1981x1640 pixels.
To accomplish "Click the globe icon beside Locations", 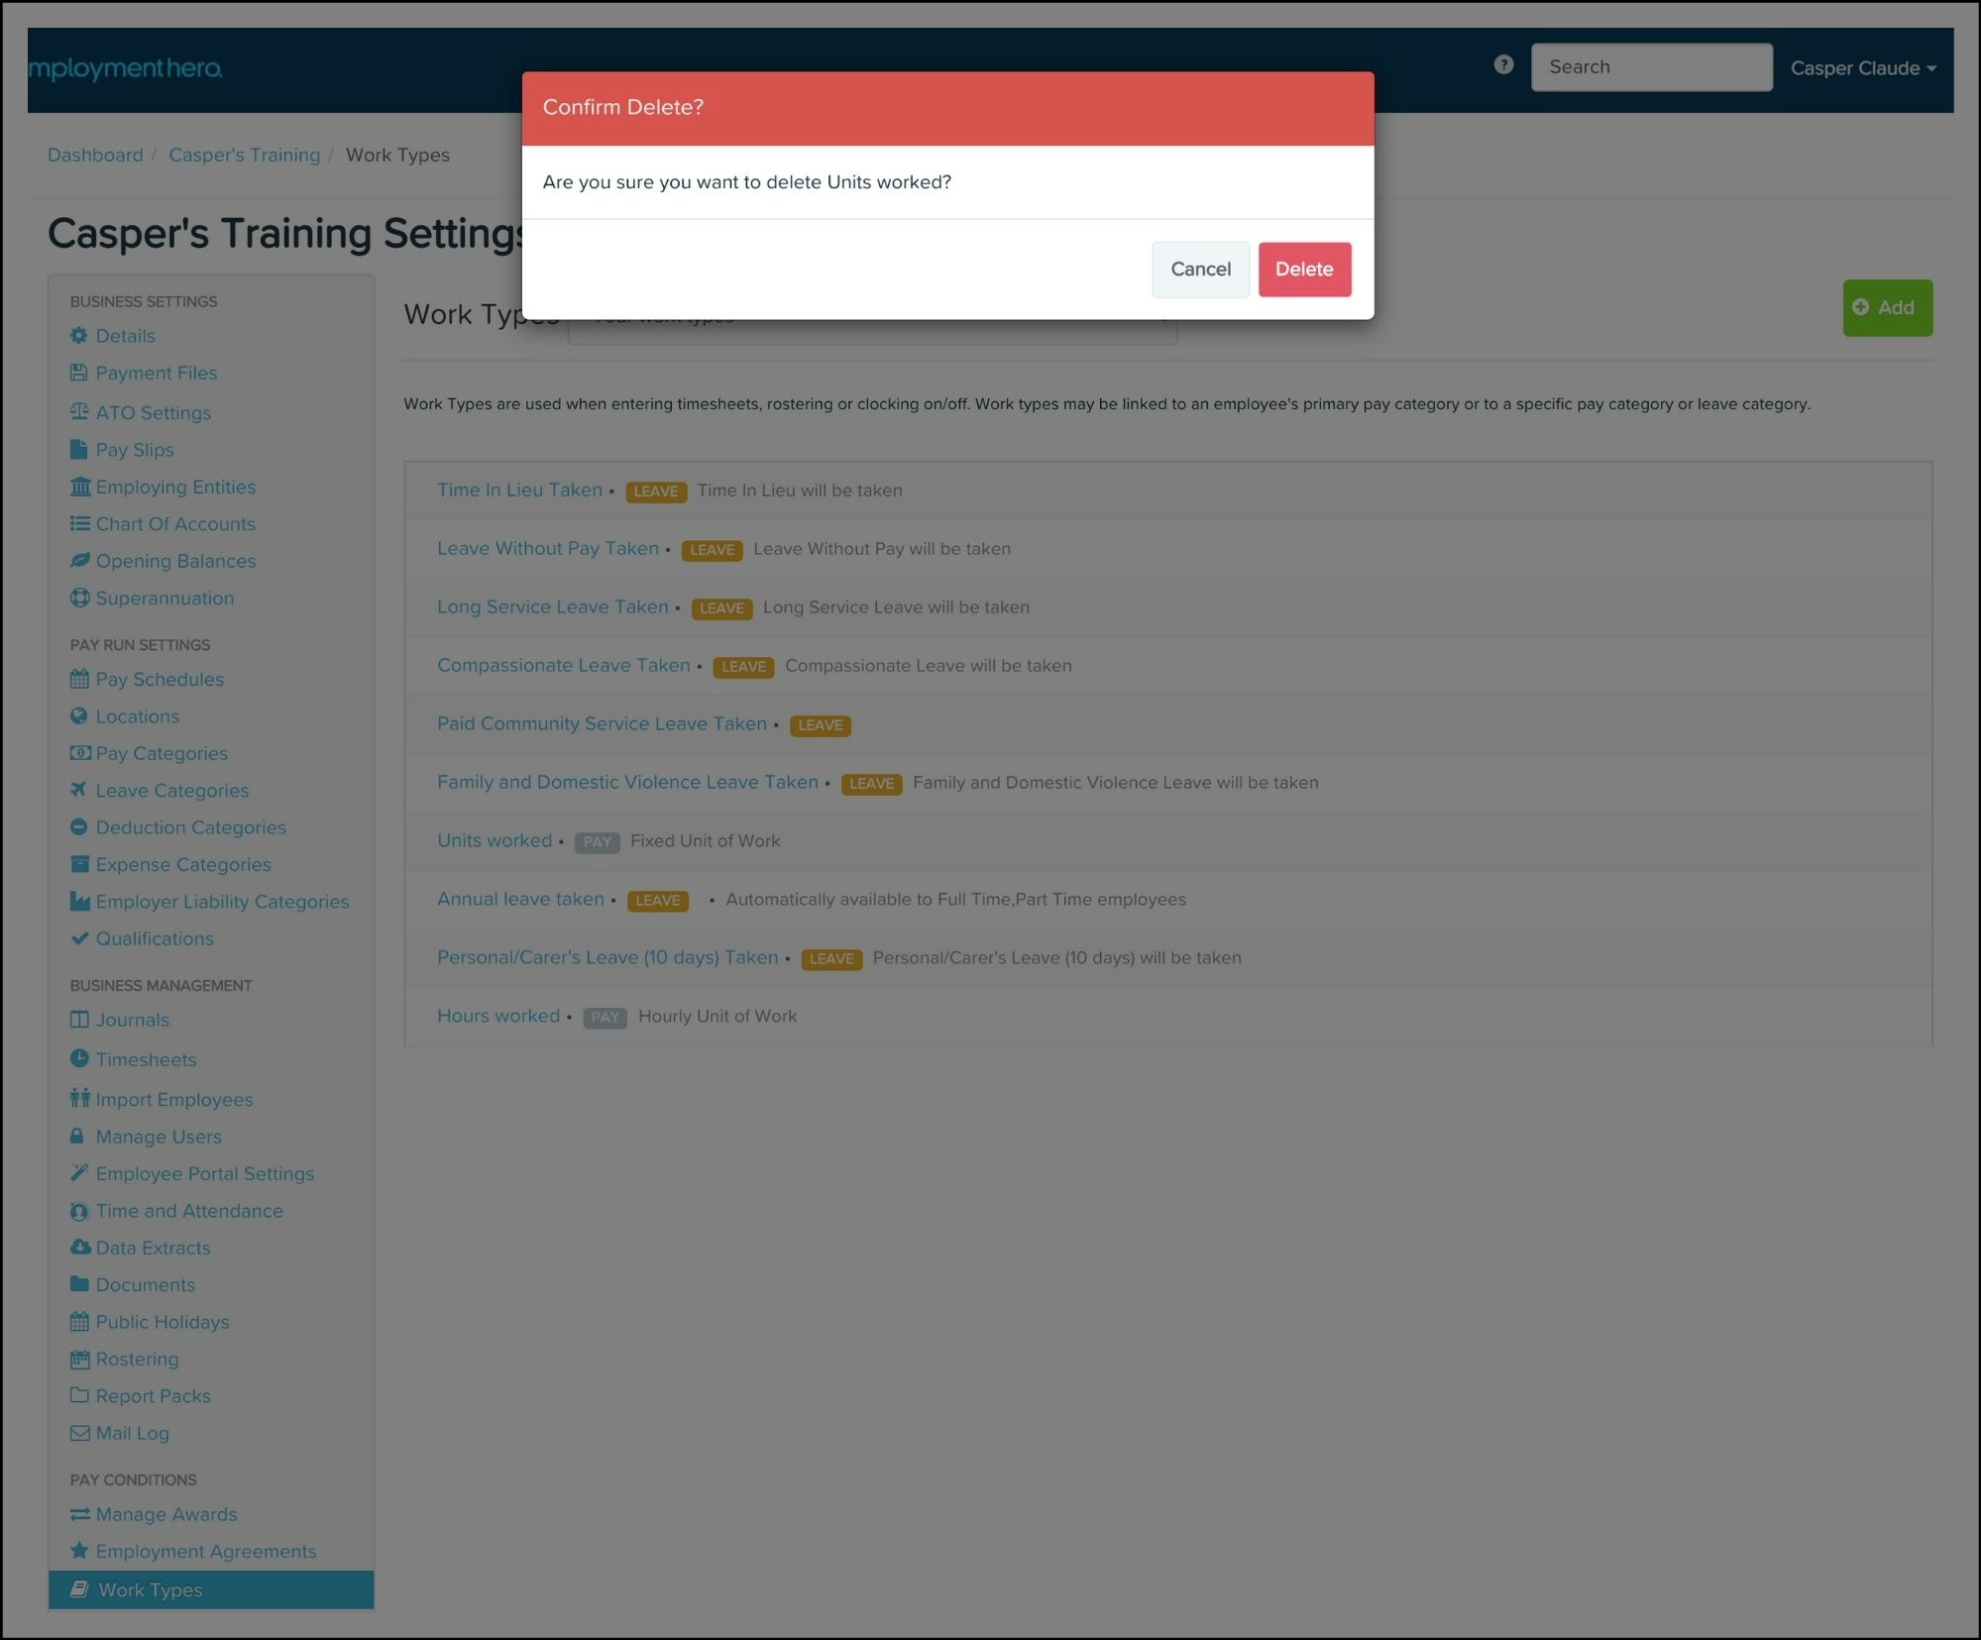I will pyautogui.click(x=79, y=715).
